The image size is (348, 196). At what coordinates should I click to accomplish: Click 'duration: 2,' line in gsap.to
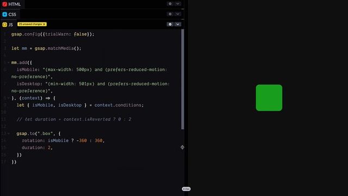pyautogui.click(x=37, y=148)
